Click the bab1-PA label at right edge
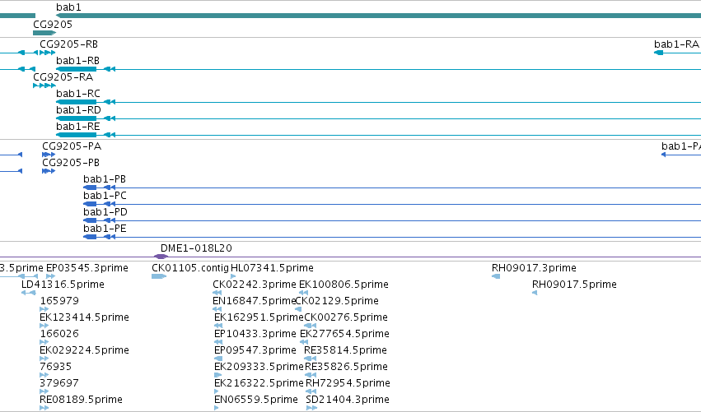701x412 pixels. click(x=681, y=146)
